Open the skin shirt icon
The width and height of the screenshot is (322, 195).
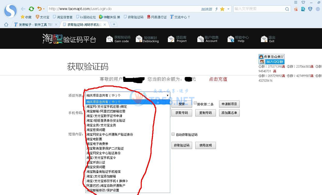pos(303,2)
